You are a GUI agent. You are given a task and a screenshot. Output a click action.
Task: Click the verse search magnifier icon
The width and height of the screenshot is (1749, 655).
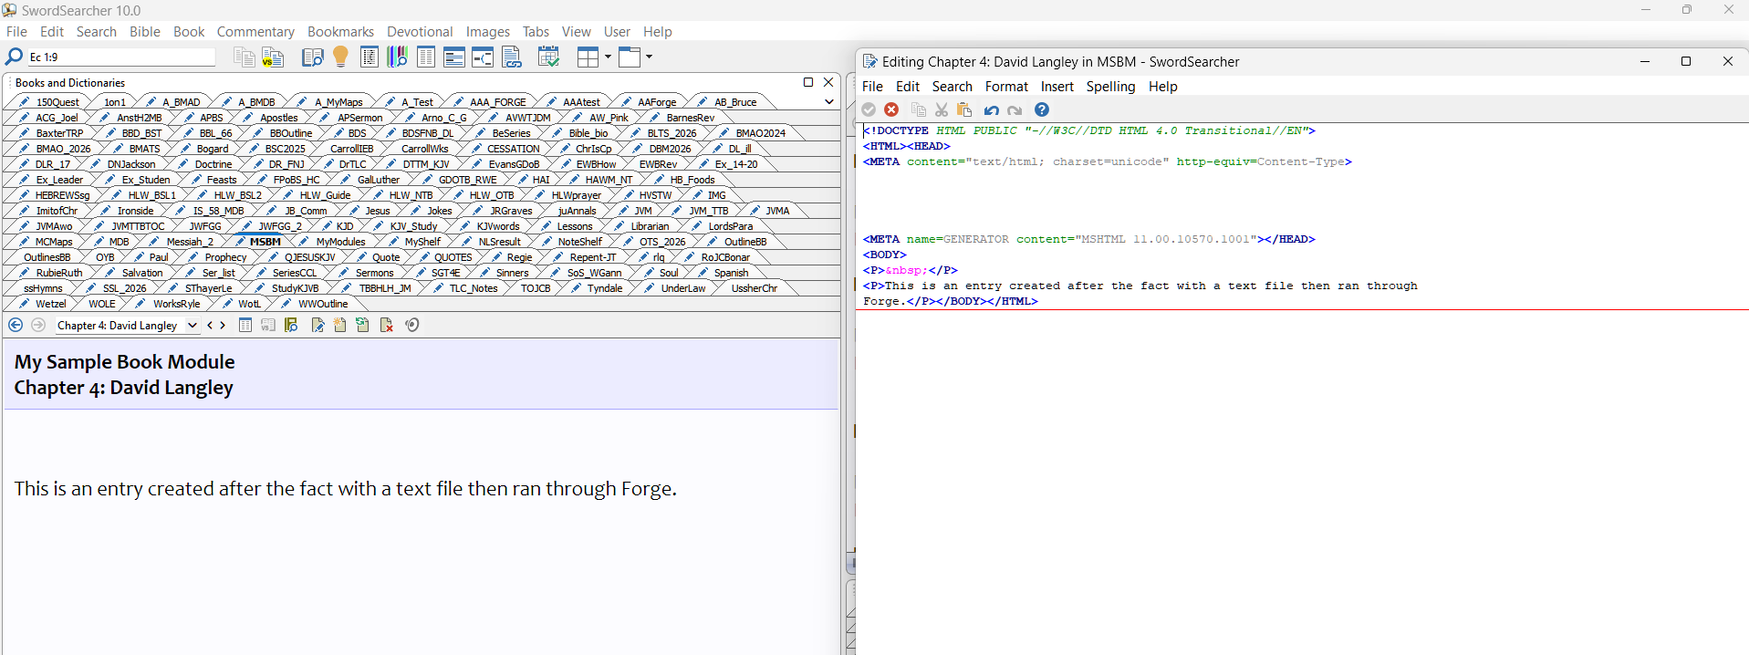14,57
